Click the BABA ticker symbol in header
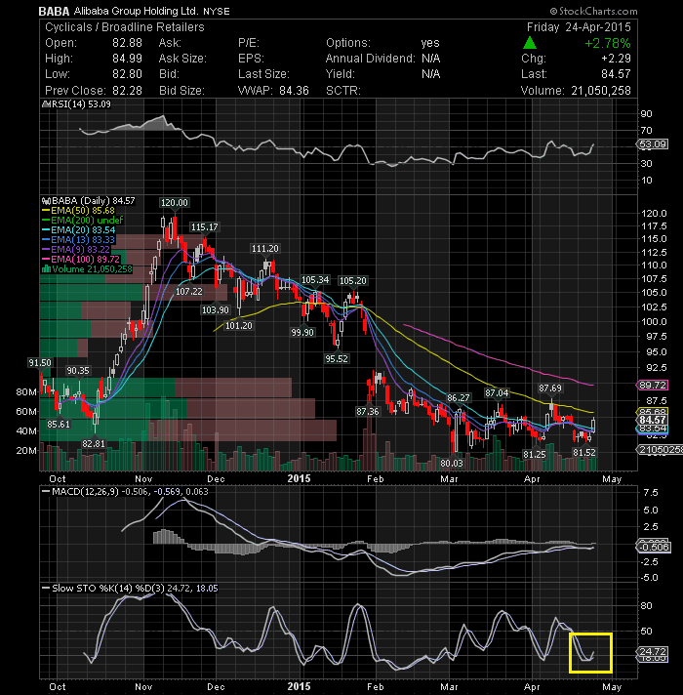The height and width of the screenshot is (695, 683). click(54, 11)
